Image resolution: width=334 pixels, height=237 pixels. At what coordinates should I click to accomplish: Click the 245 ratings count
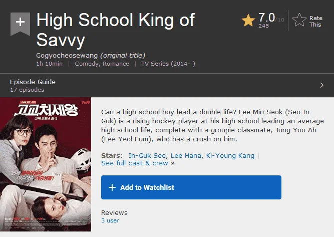click(263, 26)
